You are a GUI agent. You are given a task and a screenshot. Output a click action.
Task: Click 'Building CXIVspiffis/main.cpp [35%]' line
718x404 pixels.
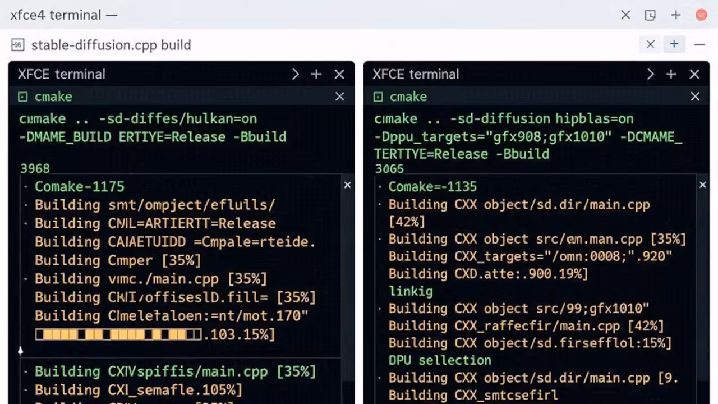[176, 371]
